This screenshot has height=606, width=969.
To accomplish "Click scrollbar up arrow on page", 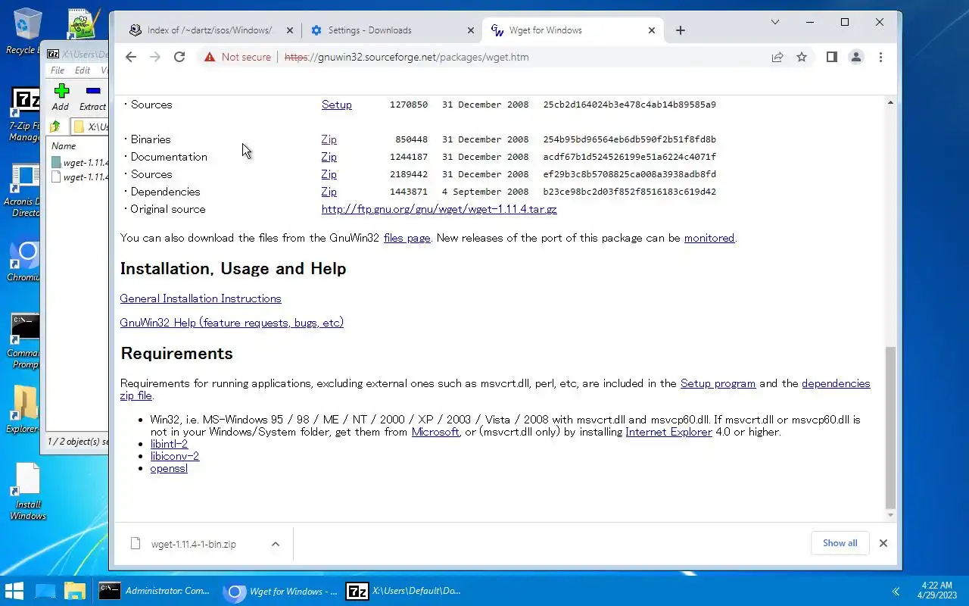I will (890, 102).
